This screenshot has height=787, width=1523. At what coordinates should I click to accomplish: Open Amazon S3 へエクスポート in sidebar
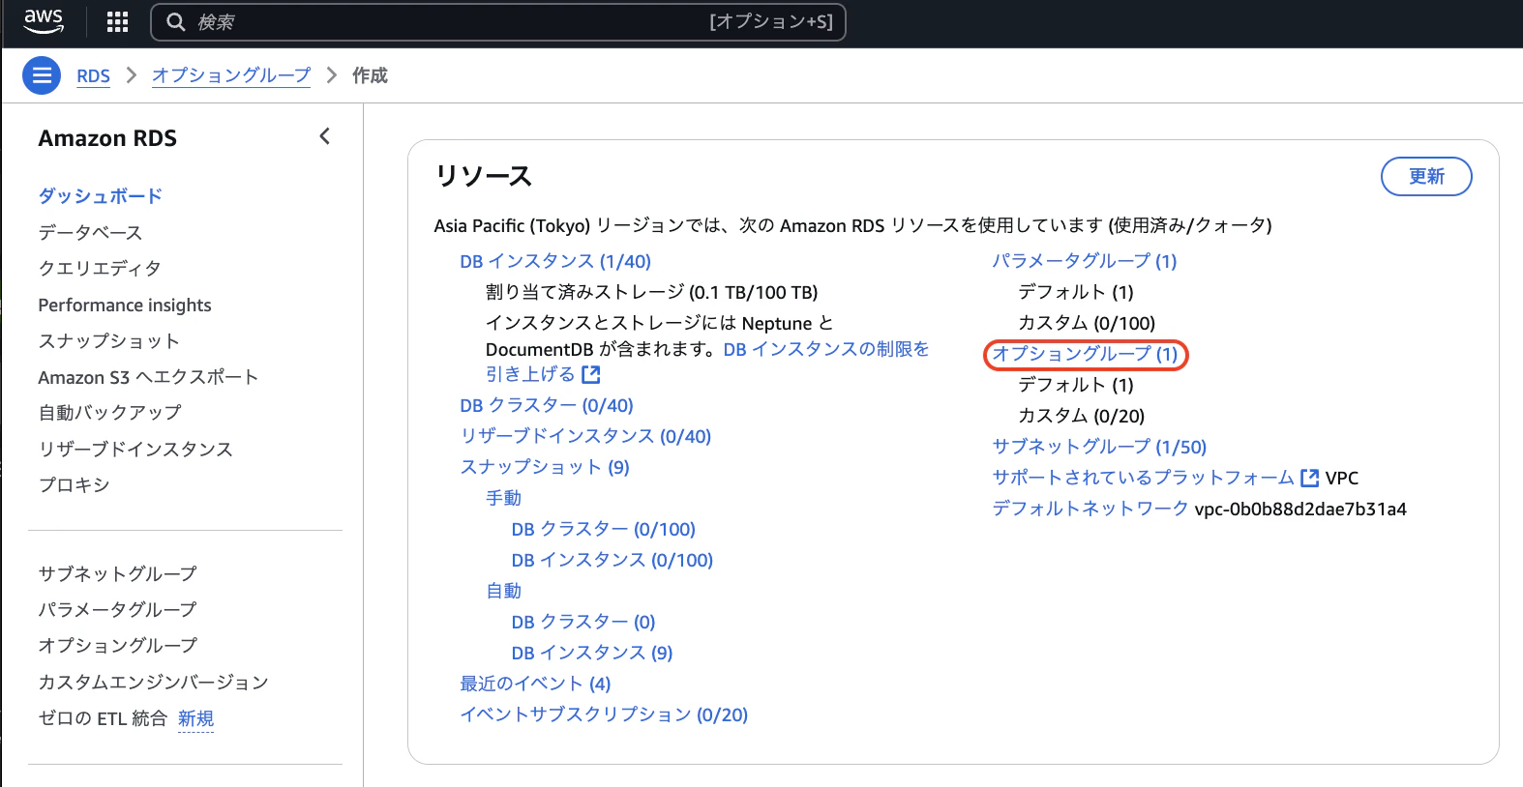(148, 377)
